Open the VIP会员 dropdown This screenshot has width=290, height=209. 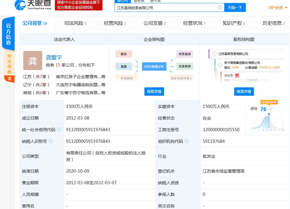[277, 7]
